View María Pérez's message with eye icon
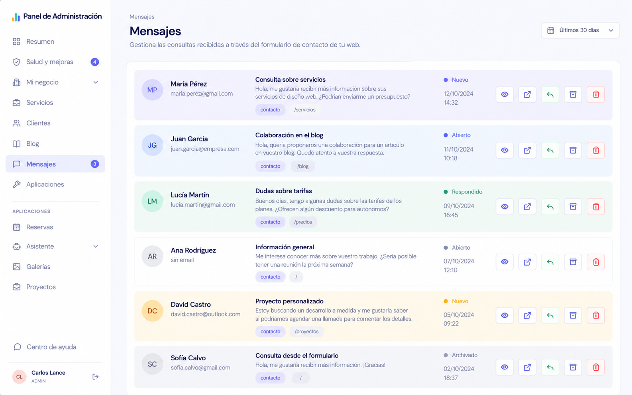632x395 pixels. point(504,94)
